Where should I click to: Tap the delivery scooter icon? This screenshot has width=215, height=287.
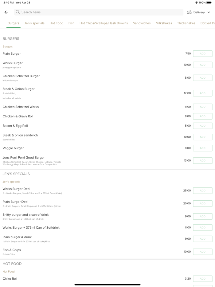pyautogui.click(x=189, y=12)
